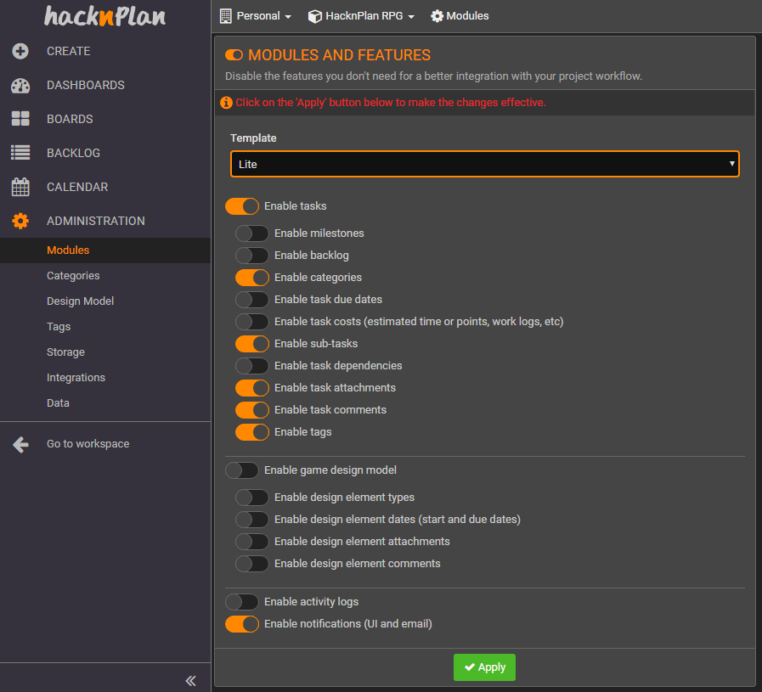
Task: Enable the milestones toggle
Action: pos(251,233)
